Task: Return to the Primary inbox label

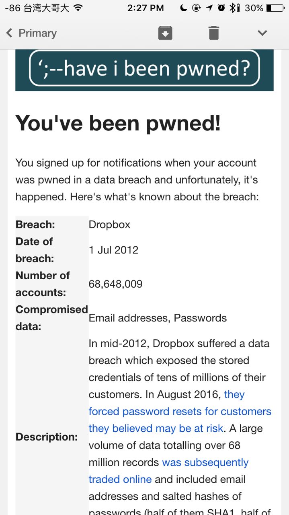Action: click(x=37, y=33)
